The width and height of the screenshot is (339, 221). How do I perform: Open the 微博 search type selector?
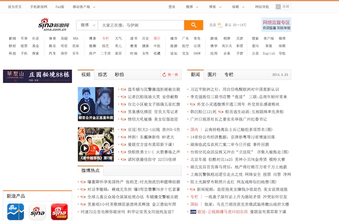pos(87,25)
